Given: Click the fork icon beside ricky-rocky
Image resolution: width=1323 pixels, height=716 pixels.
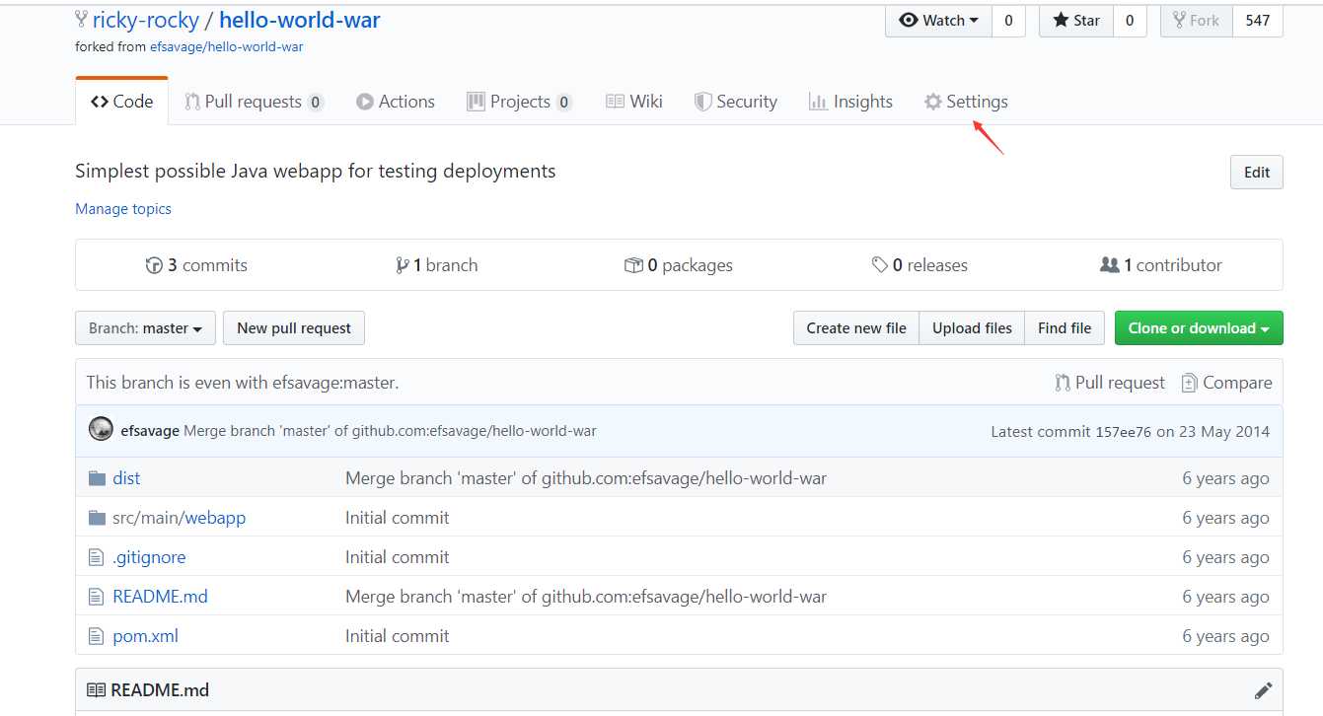Looking at the screenshot, I should click(81, 20).
